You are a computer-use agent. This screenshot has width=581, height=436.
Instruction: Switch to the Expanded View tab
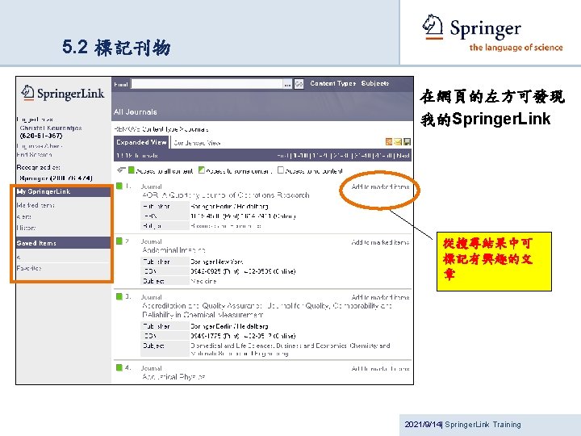[141, 142]
